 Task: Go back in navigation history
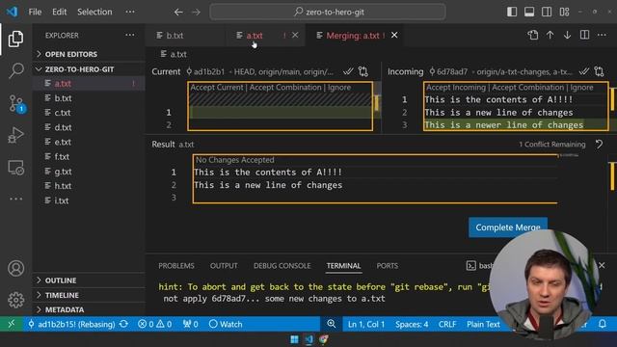click(178, 13)
